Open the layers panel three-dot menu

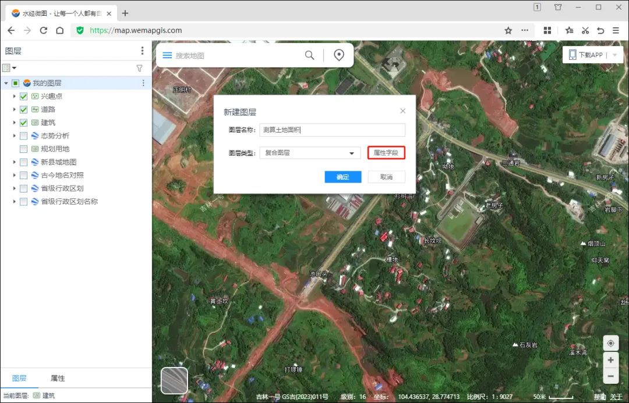tap(142, 51)
